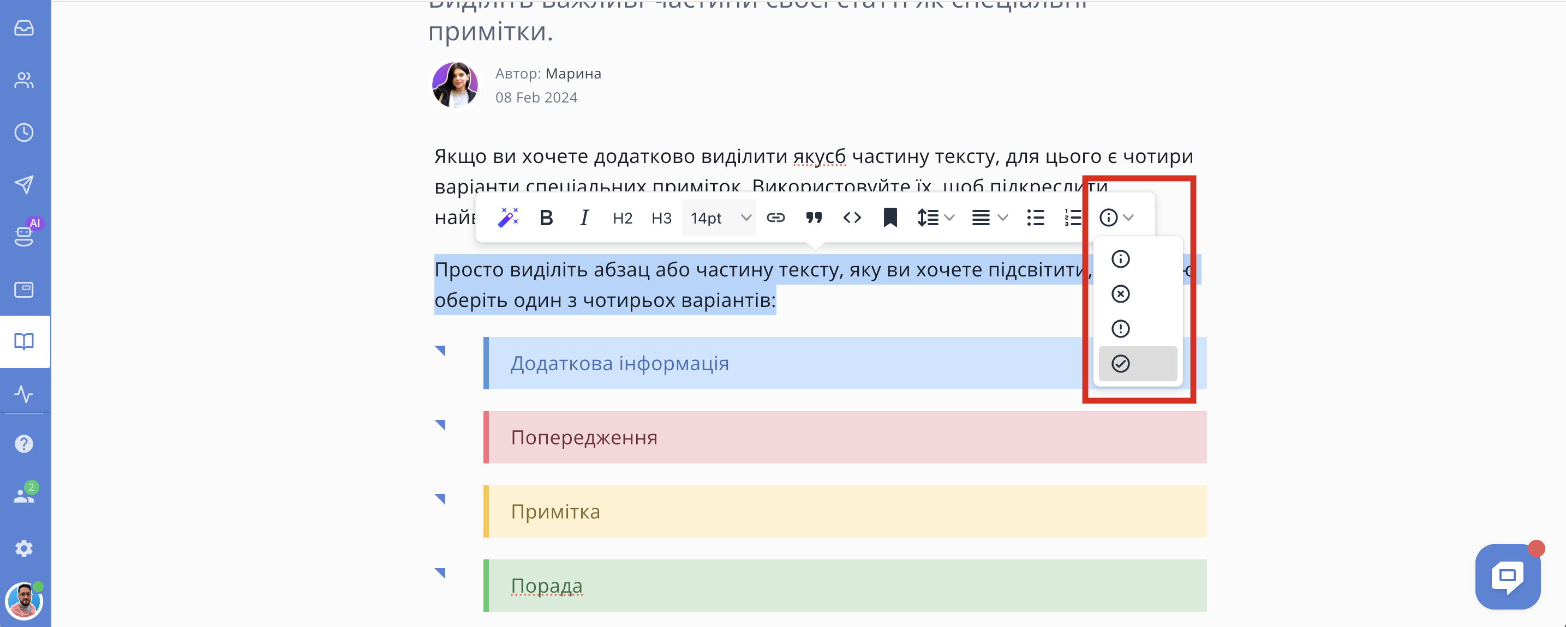This screenshot has height=627, width=1566.
Task: Click the AI magic wand toolbar icon
Action: click(507, 218)
